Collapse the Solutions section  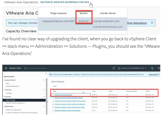44,97
